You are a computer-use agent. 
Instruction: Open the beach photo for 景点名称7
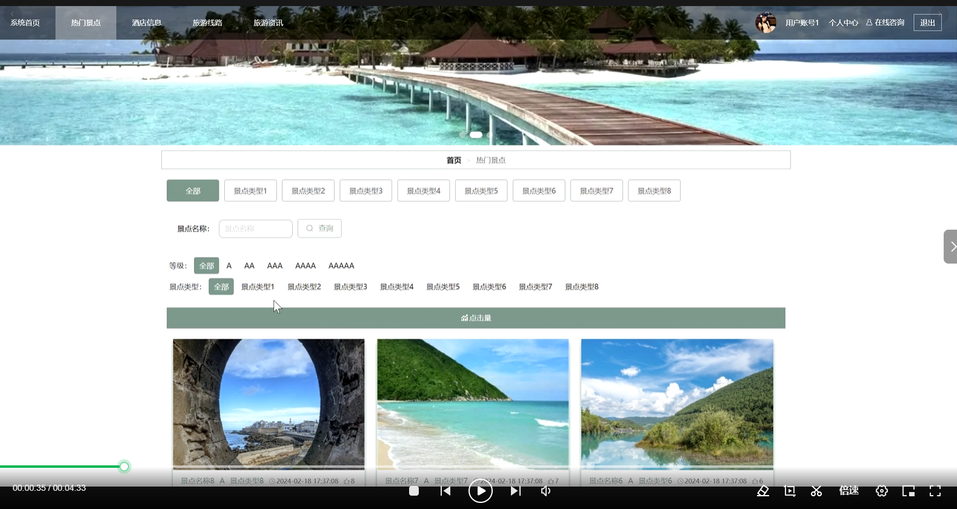click(473, 403)
